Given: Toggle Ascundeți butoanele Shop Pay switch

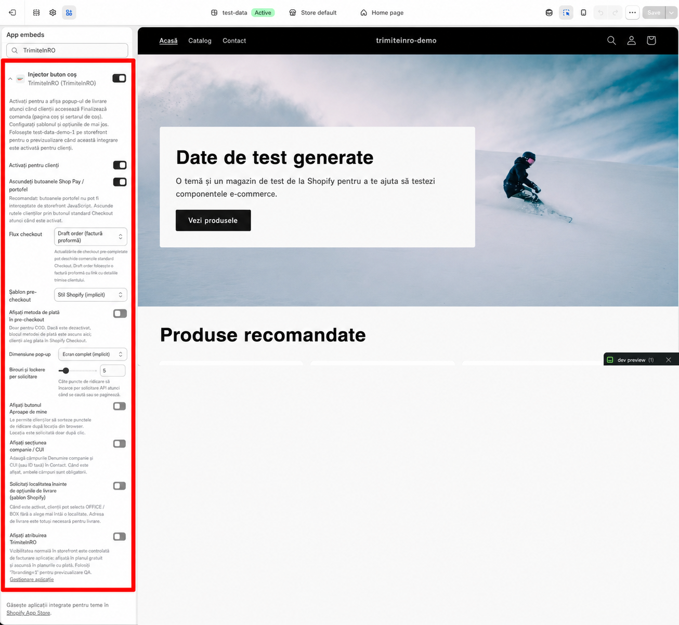Looking at the screenshot, I should 120,182.
